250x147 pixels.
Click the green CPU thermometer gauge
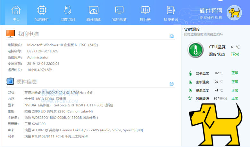tap(196, 50)
